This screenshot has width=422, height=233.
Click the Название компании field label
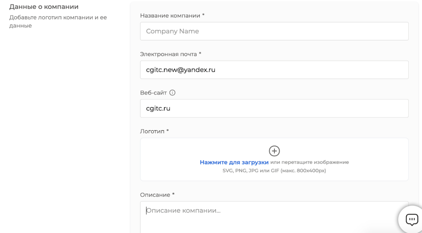pos(170,15)
